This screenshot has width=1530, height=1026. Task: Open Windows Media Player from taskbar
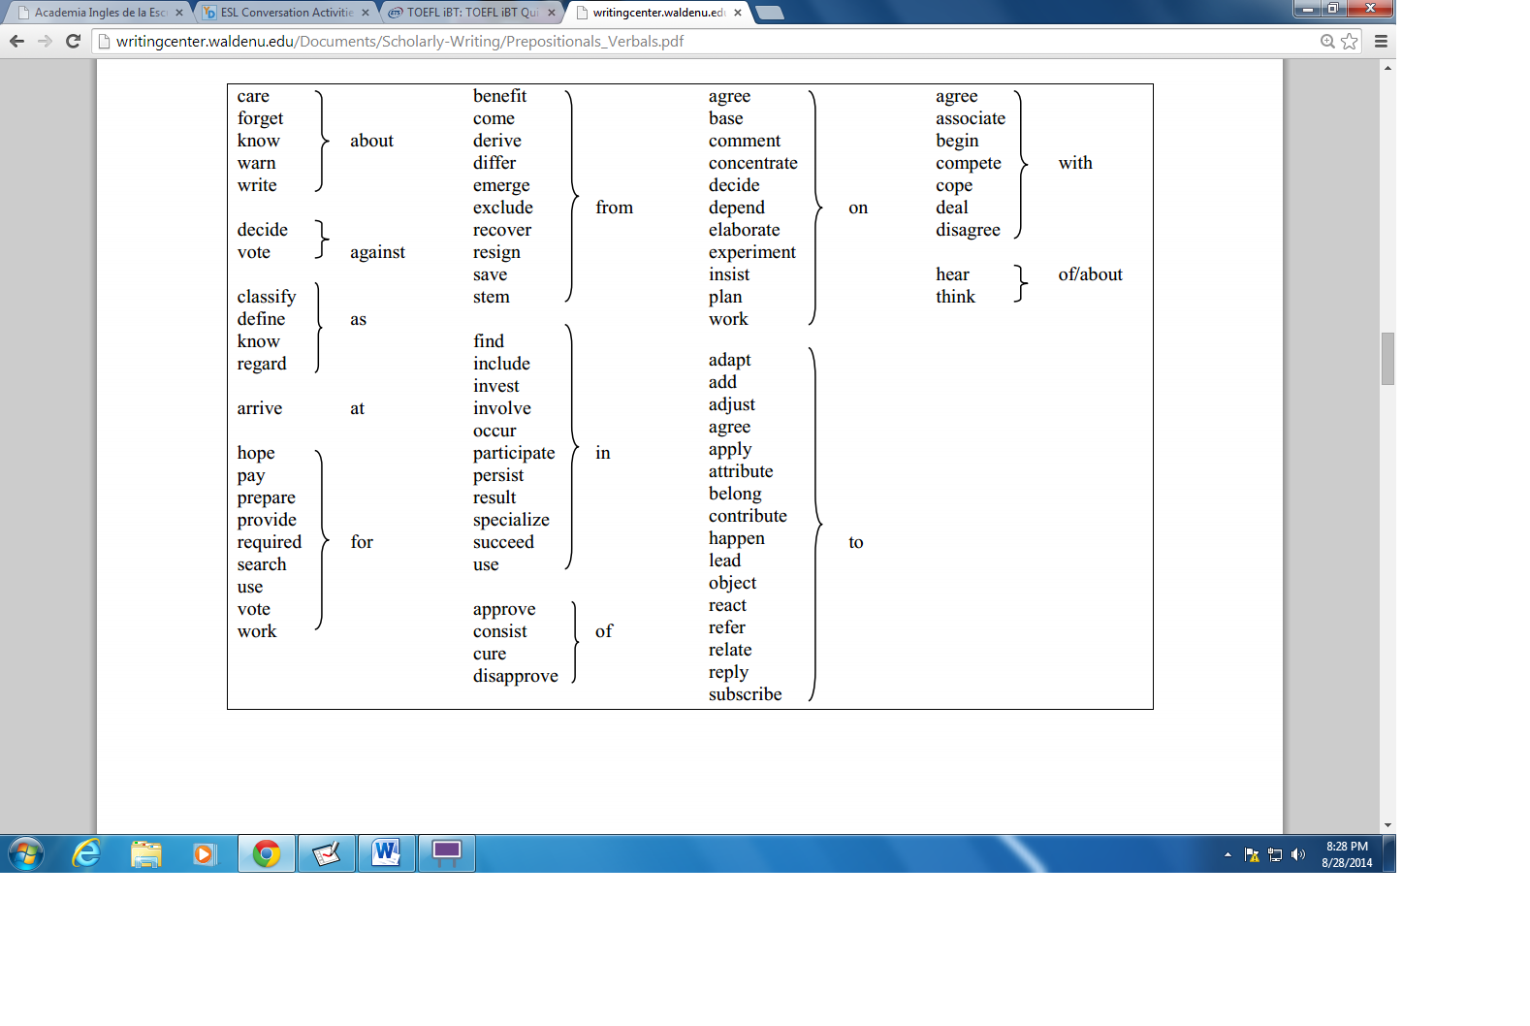(x=205, y=853)
